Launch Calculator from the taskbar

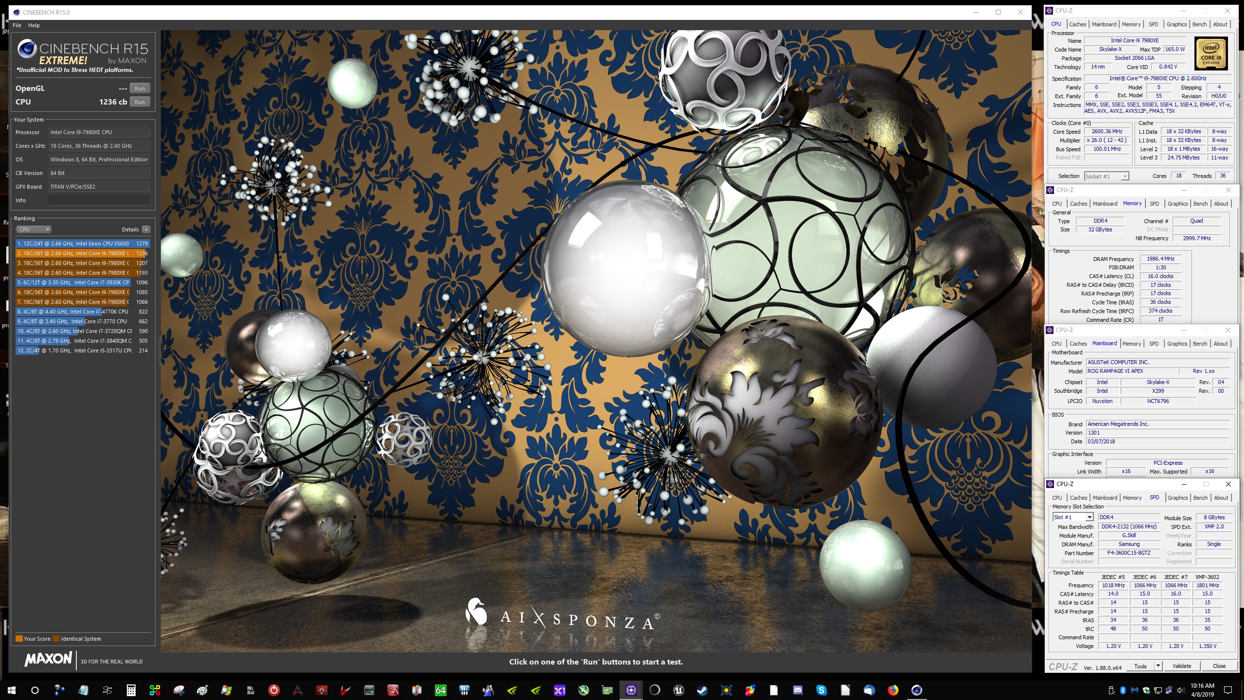131,690
